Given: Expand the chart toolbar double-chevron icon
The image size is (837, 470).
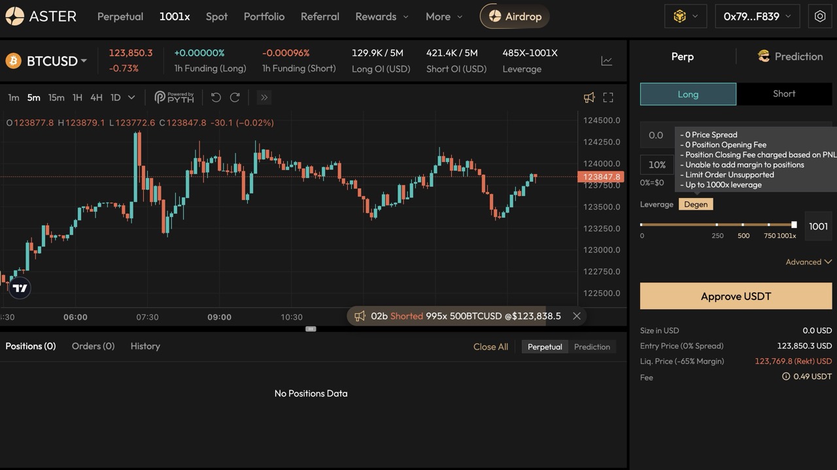Looking at the screenshot, I should (x=264, y=97).
